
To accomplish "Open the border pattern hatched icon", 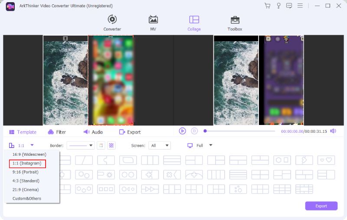I will click(x=111, y=145).
